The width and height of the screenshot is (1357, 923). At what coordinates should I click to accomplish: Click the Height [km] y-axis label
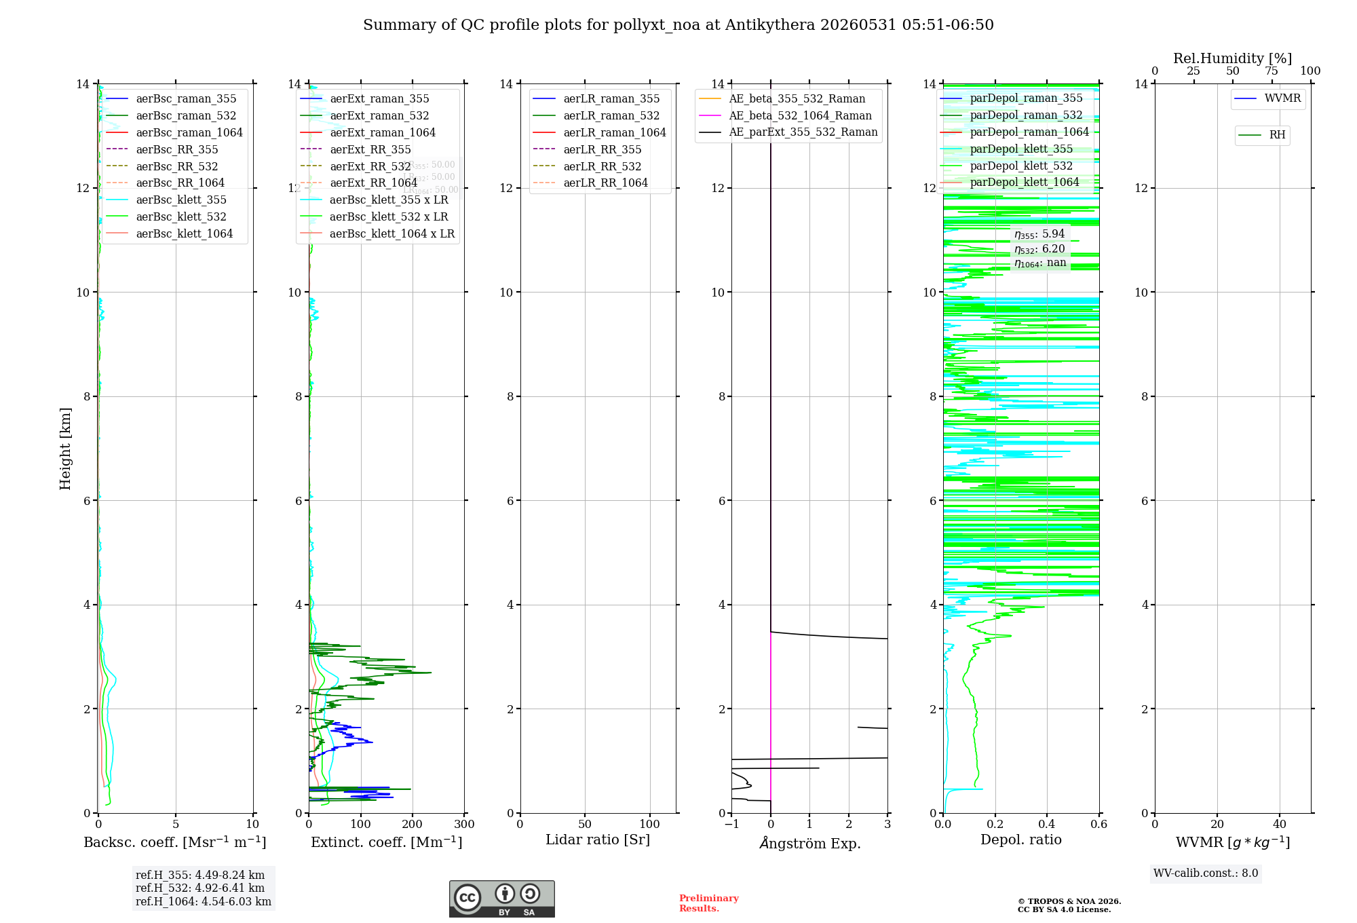65,449
